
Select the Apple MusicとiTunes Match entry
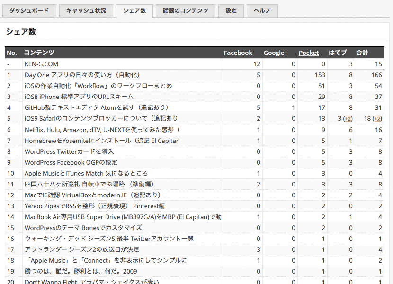(x=86, y=173)
